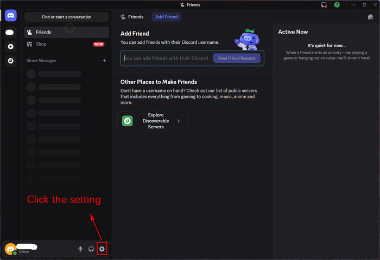Select the white server icon in sidebar

(10, 32)
